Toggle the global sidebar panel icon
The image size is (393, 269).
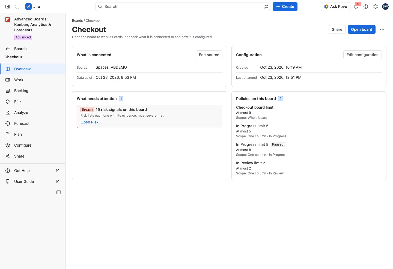point(8,7)
